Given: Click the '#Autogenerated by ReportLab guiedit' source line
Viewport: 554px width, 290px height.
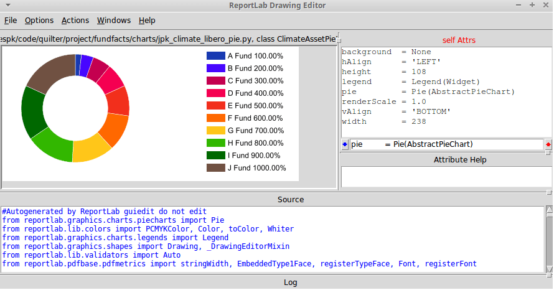Looking at the screenshot, I should pyautogui.click(x=104, y=212).
